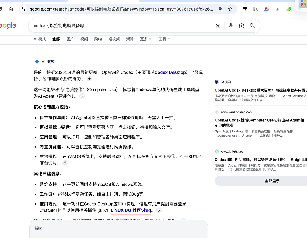Screen dimensions: 307x238
Task: Click the Google logo
Action: [x=8, y=26]
